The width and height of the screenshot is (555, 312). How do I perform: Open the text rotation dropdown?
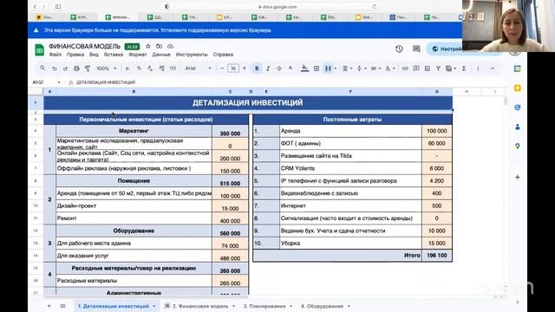389,68
